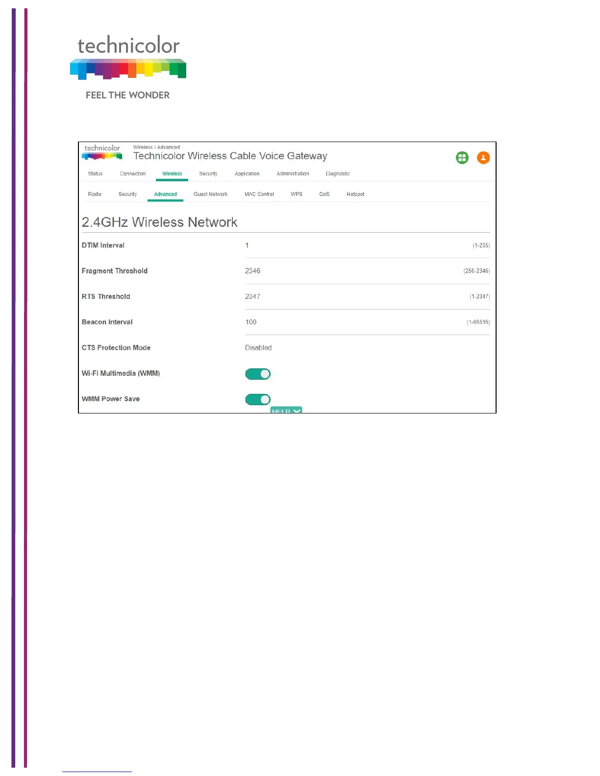Viewport: 600px width, 776px height.
Task: Click the DTIM Interval field showing 1
Action: [x=367, y=245]
